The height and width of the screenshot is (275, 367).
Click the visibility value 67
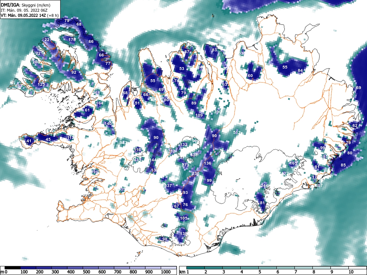click(x=177, y=206)
